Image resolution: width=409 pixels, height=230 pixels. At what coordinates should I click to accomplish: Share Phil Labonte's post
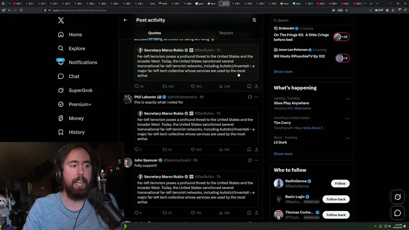click(x=256, y=149)
